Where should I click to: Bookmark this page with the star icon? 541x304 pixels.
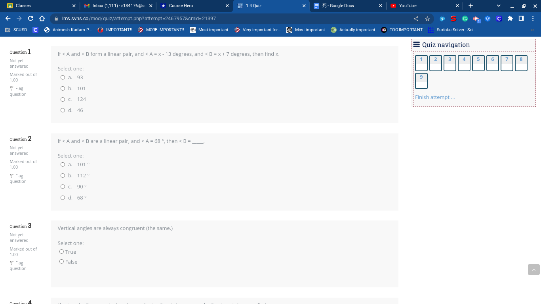pyautogui.click(x=427, y=19)
